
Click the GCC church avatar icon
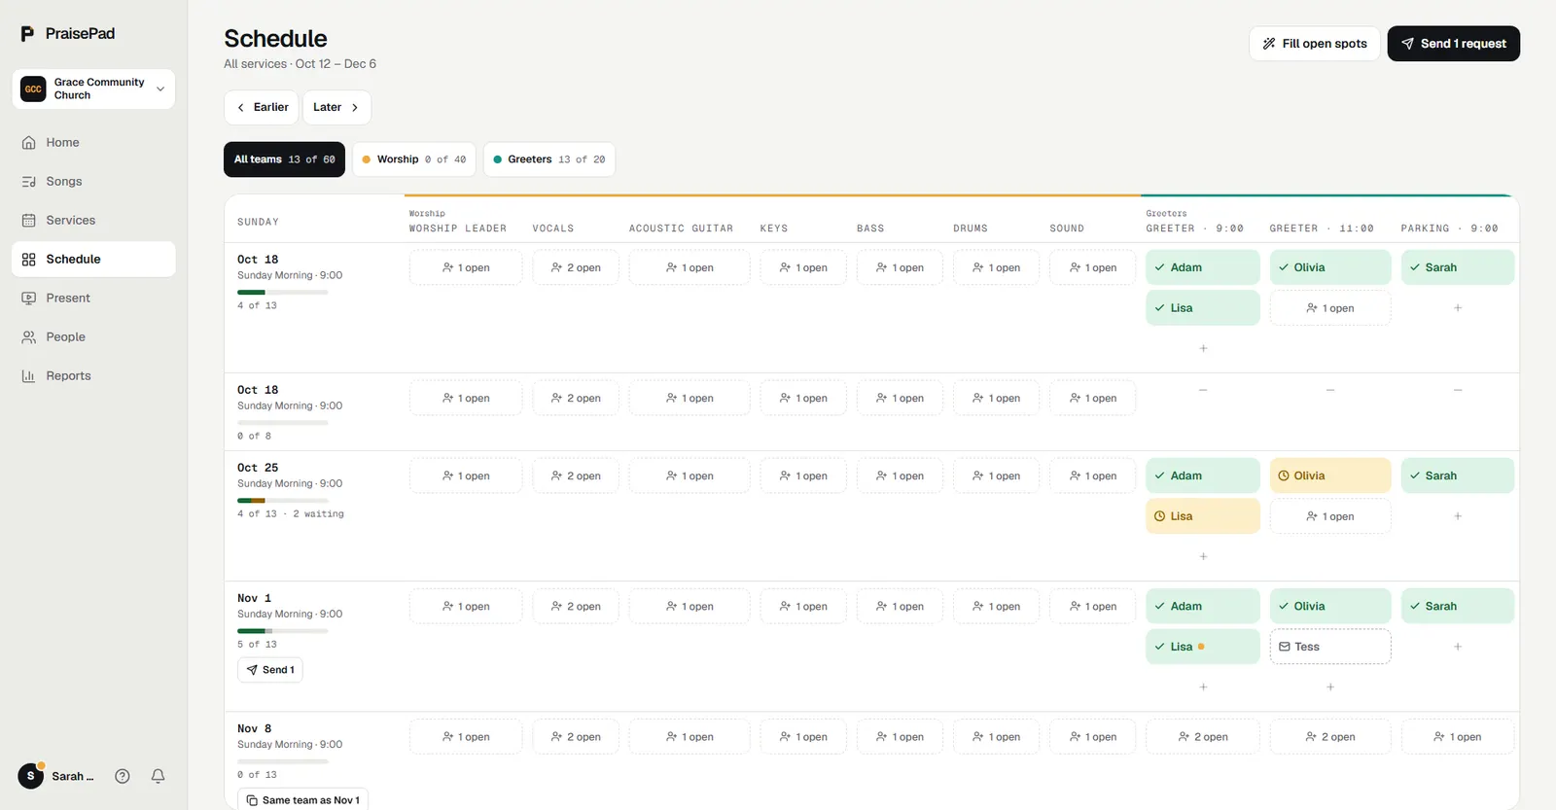pyautogui.click(x=33, y=88)
